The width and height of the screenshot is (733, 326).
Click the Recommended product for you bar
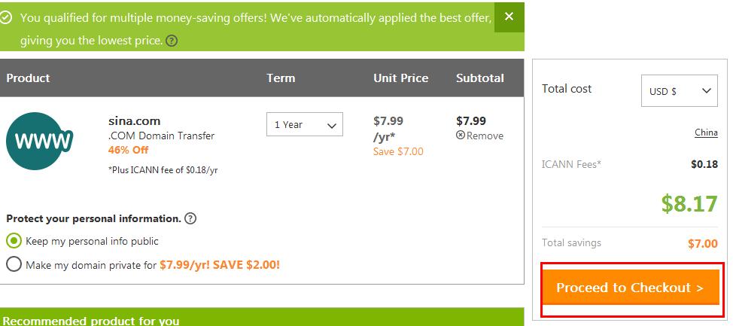point(262,317)
